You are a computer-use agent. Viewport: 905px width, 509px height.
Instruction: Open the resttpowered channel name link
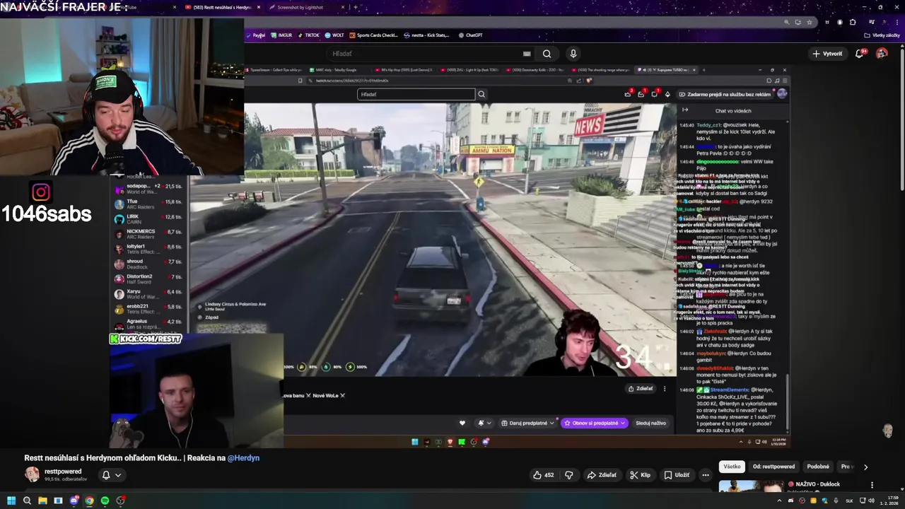pyautogui.click(x=63, y=472)
